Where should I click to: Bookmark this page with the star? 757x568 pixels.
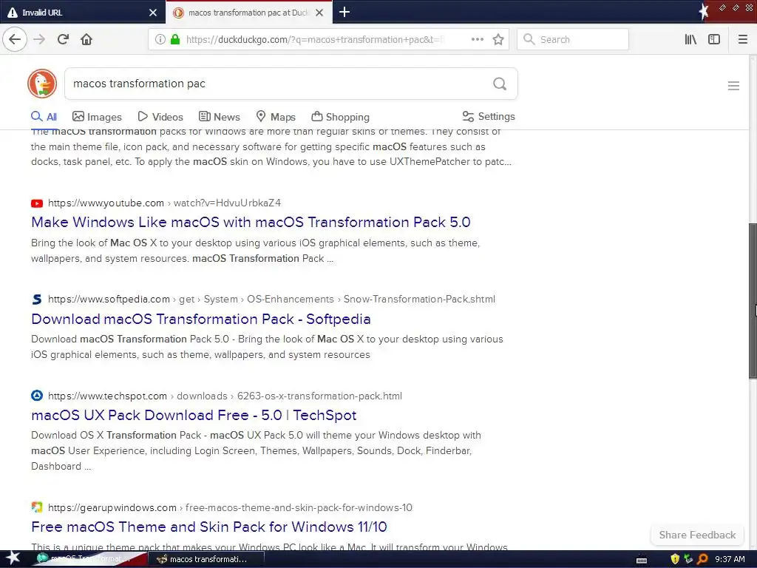tap(498, 39)
